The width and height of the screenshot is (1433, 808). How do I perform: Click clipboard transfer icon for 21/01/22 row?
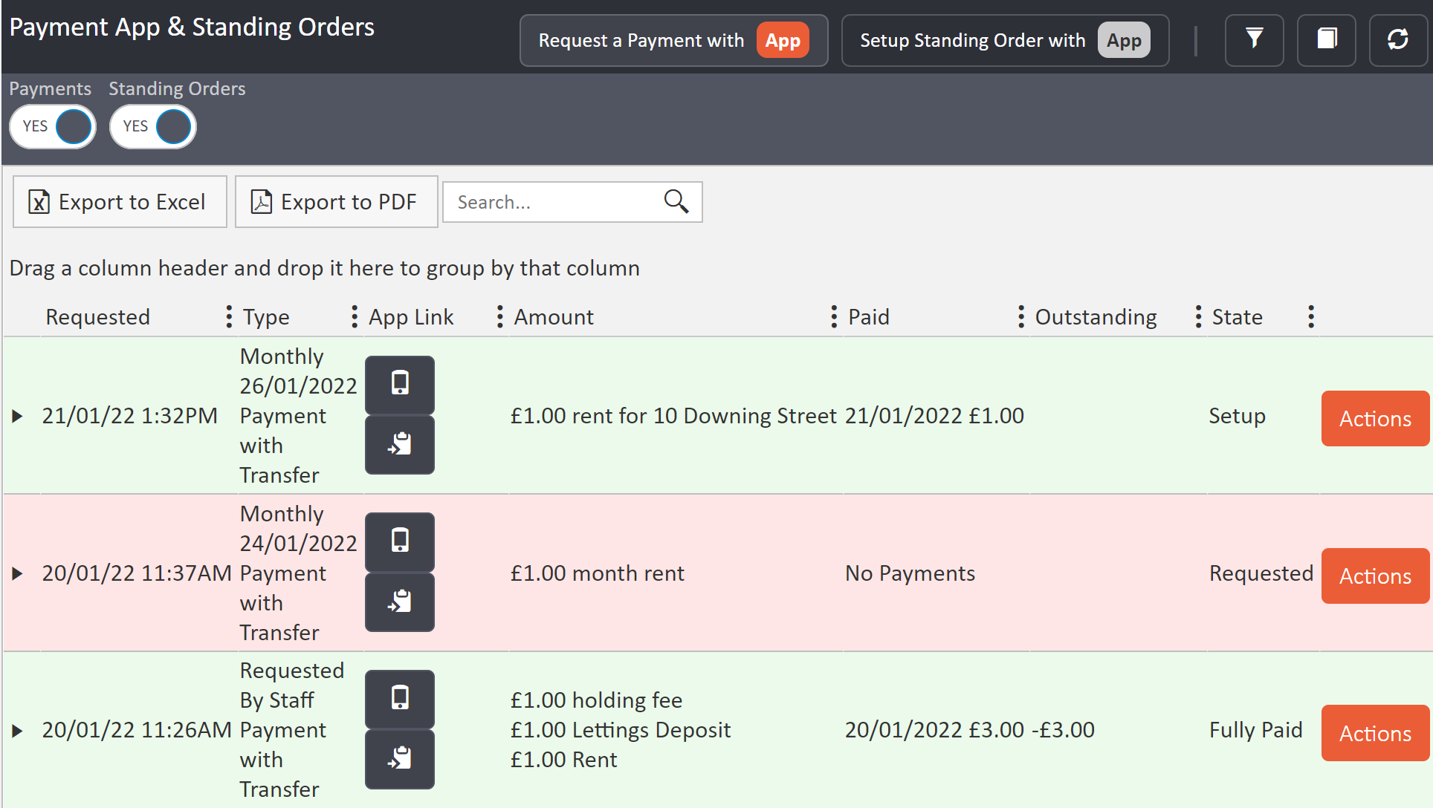point(400,444)
